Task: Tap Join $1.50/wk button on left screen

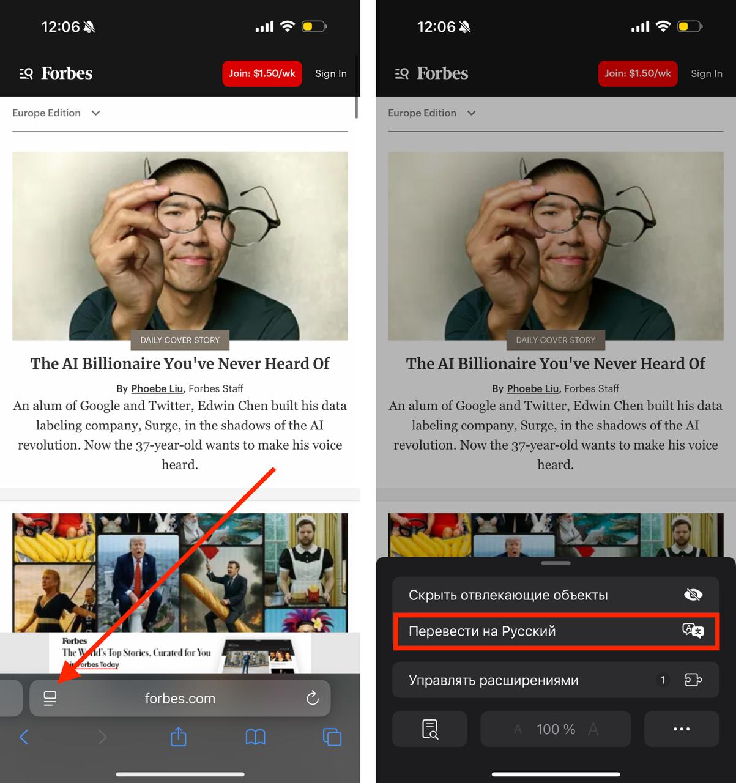Action: (262, 73)
